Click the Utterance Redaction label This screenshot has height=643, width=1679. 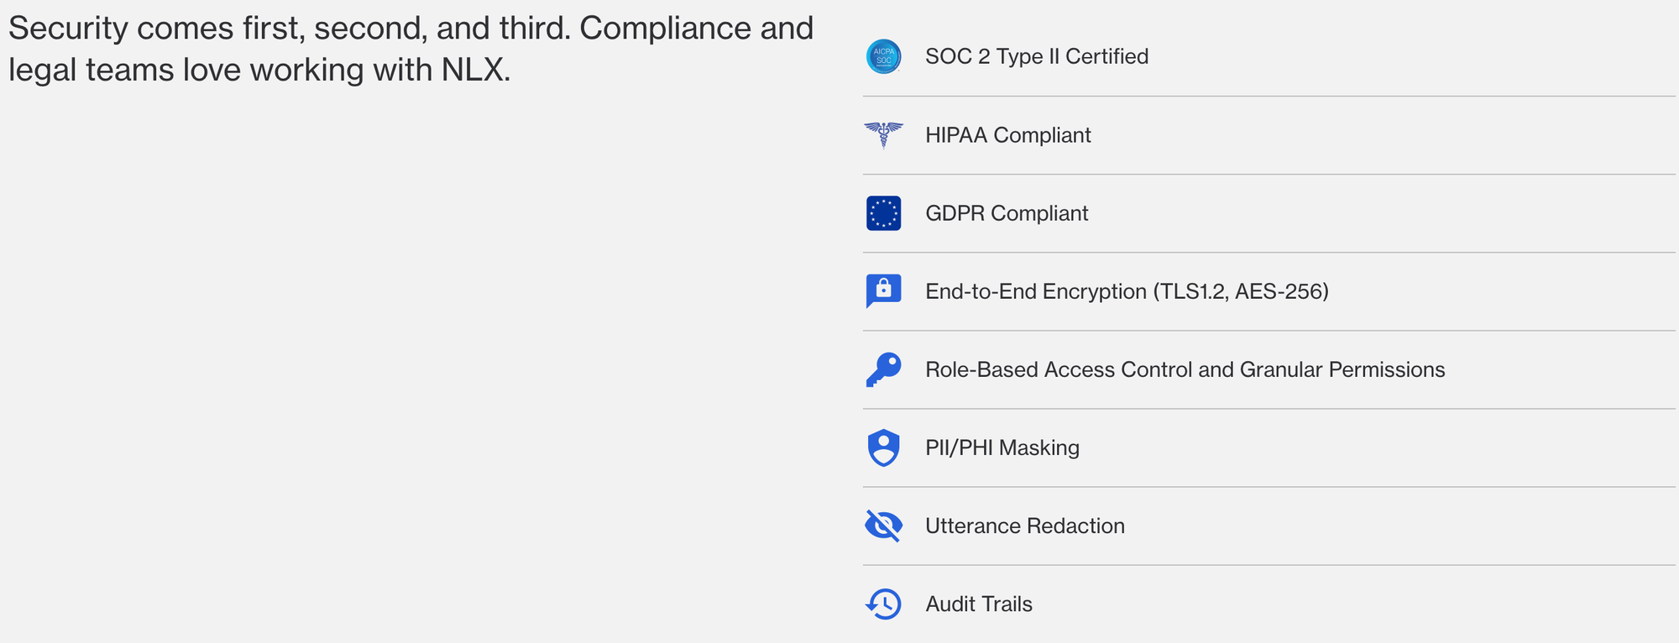point(1024,525)
